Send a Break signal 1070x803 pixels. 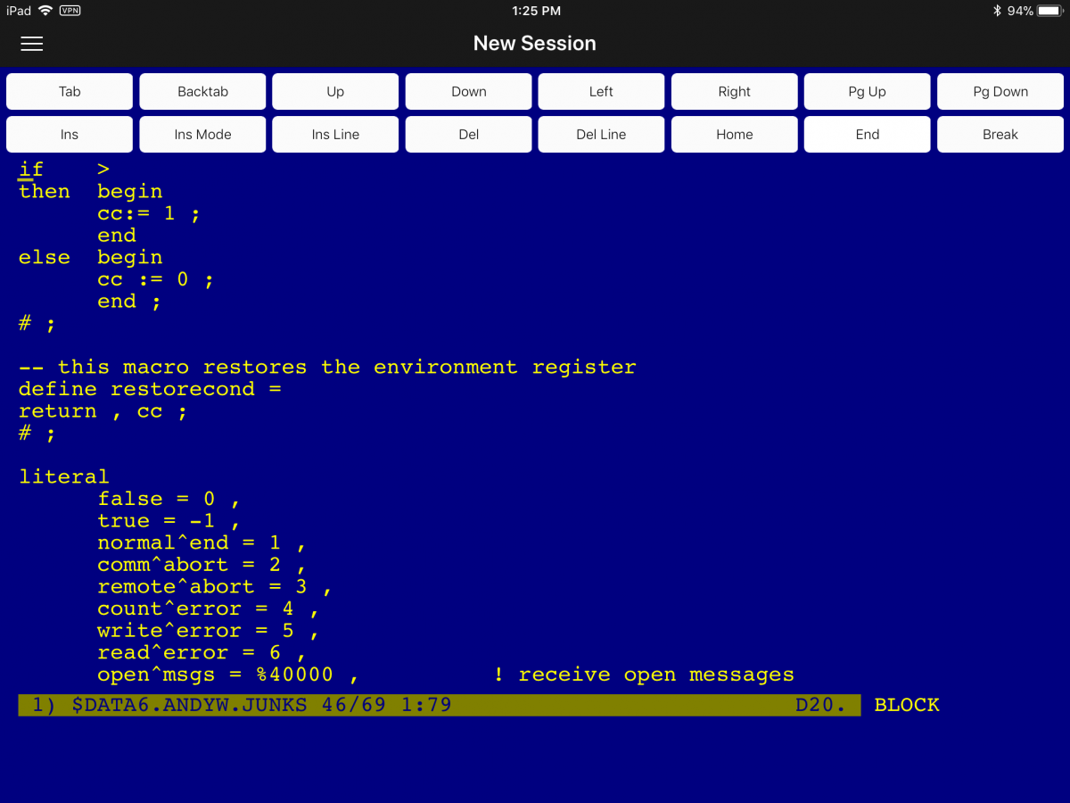pos(1000,134)
